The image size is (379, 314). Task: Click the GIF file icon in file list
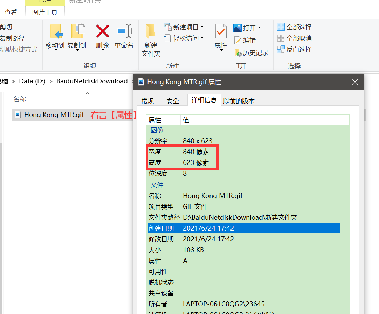[18, 115]
